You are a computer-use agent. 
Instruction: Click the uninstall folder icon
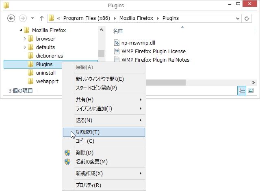click(30, 73)
